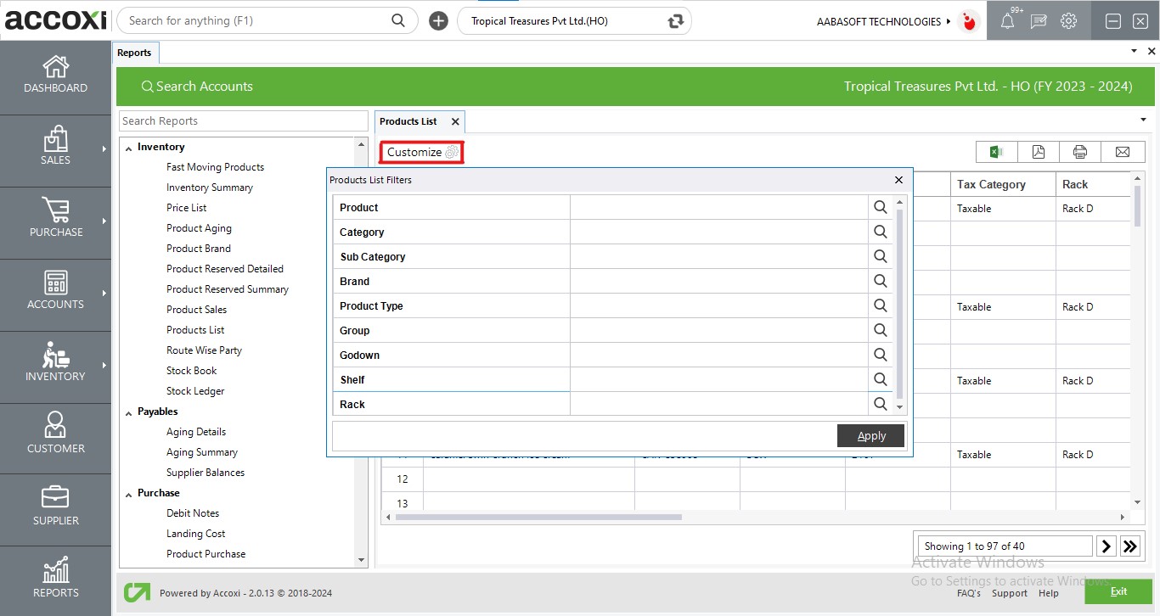Click the Search Reports input field
This screenshot has height=616, width=1160.
(x=244, y=121)
